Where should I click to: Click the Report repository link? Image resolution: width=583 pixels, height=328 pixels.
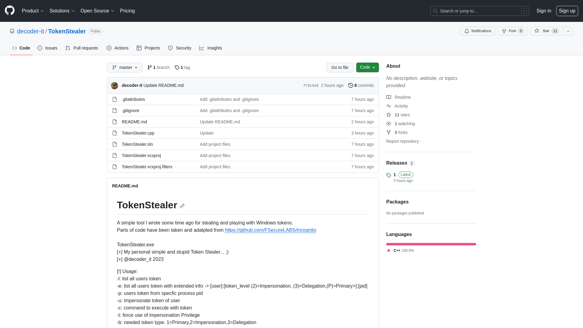[x=402, y=141]
